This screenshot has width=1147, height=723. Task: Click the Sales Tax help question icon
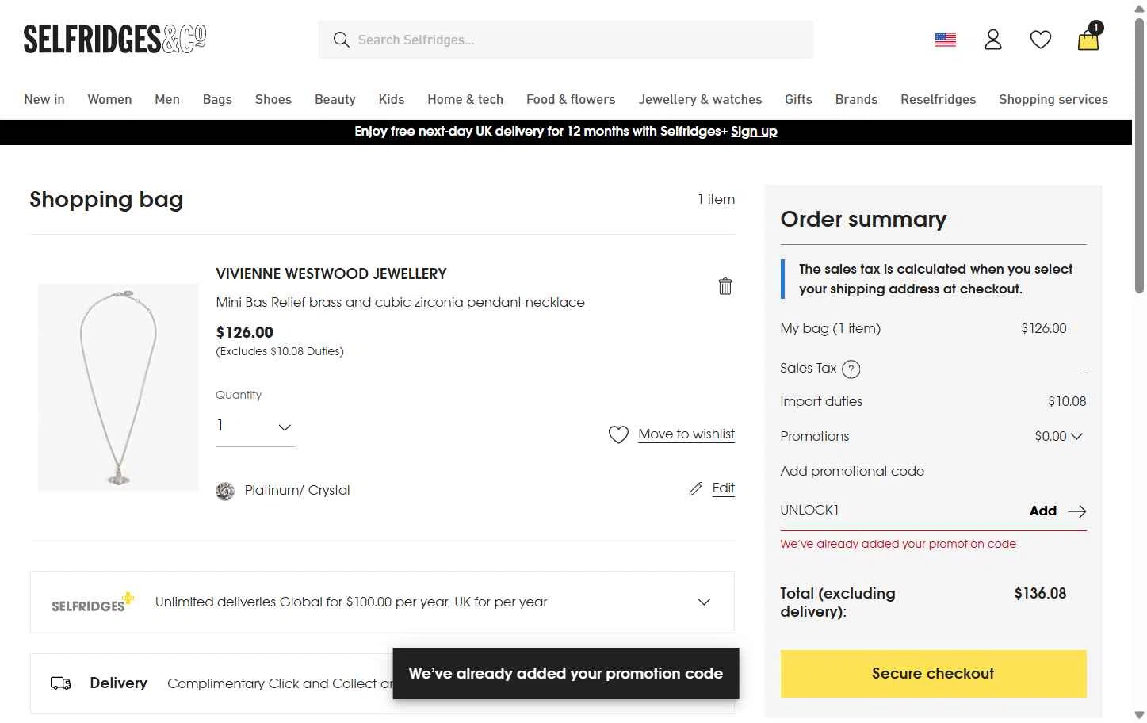click(851, 369)
